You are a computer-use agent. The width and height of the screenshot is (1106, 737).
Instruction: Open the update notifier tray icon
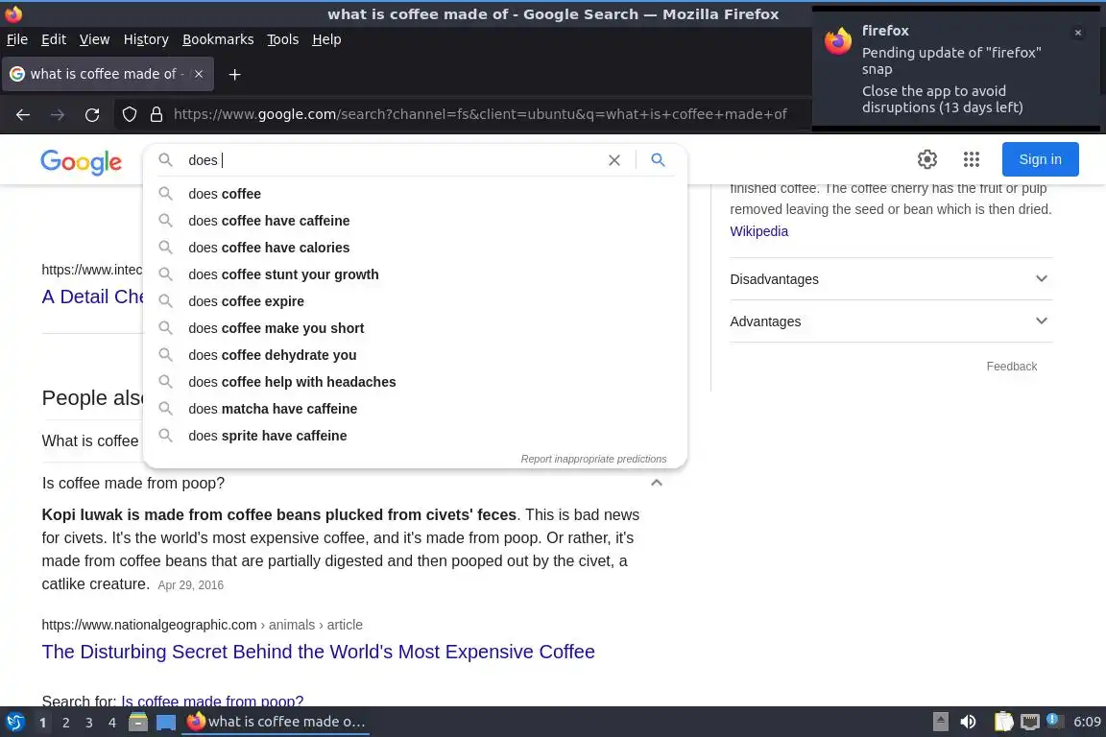(1052, 720)
